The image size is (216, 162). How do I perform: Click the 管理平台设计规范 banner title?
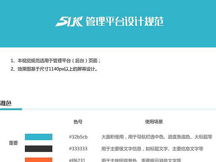point(125,21)
